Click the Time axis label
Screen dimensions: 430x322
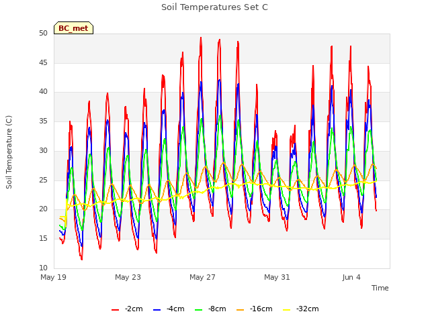(x=380, y=288)
